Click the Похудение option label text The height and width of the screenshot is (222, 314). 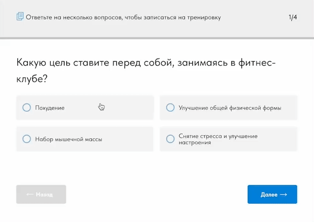(x=50, y=108)
